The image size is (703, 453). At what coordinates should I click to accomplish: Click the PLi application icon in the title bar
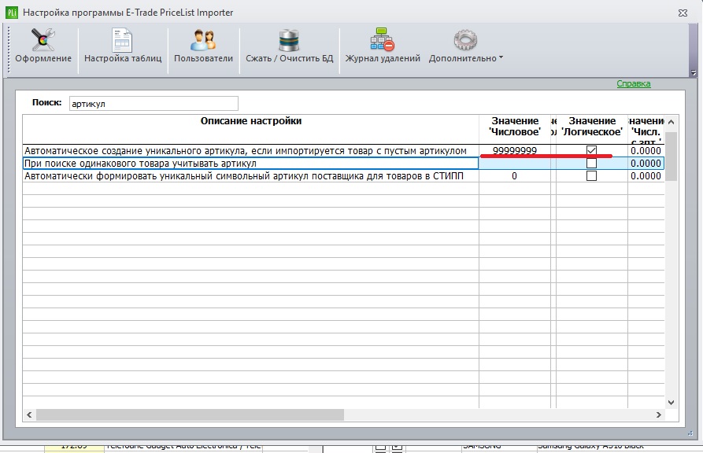click(x=12, y=12)
